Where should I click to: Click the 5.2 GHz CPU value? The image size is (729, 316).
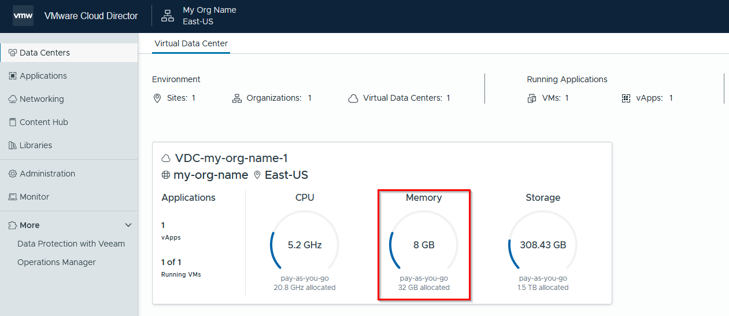click(305, 245)
